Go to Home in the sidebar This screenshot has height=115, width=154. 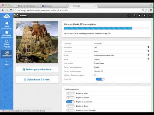(7, 25)
